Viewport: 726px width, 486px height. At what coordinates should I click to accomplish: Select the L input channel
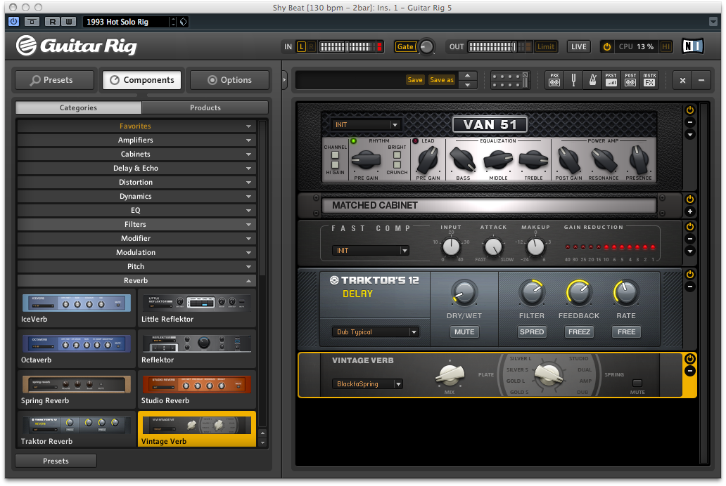pyautogui.click(x=301, y=47)
